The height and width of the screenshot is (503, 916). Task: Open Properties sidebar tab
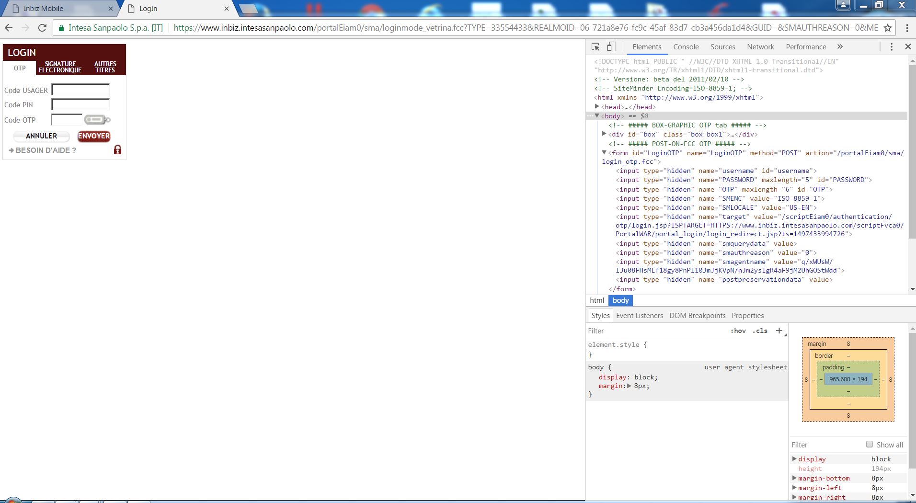pos(747,316)
